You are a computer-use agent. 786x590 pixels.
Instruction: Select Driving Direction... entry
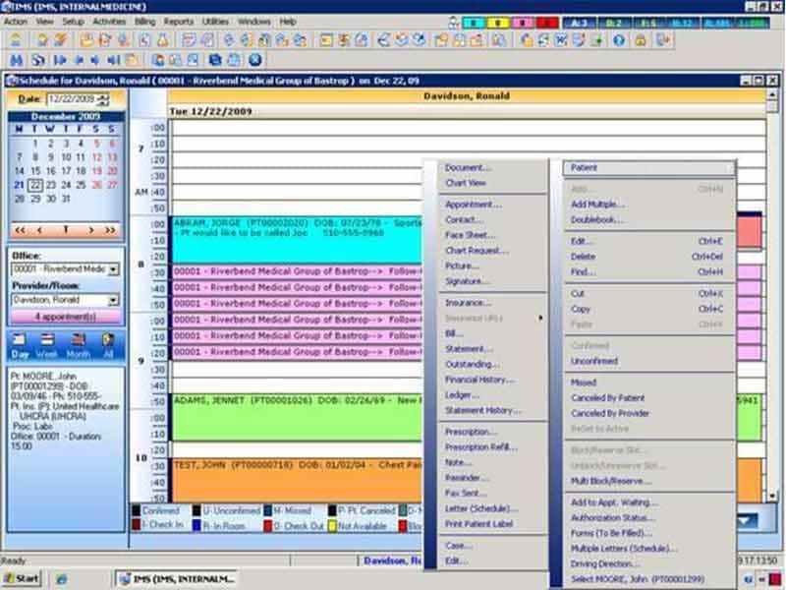[605, 563]
